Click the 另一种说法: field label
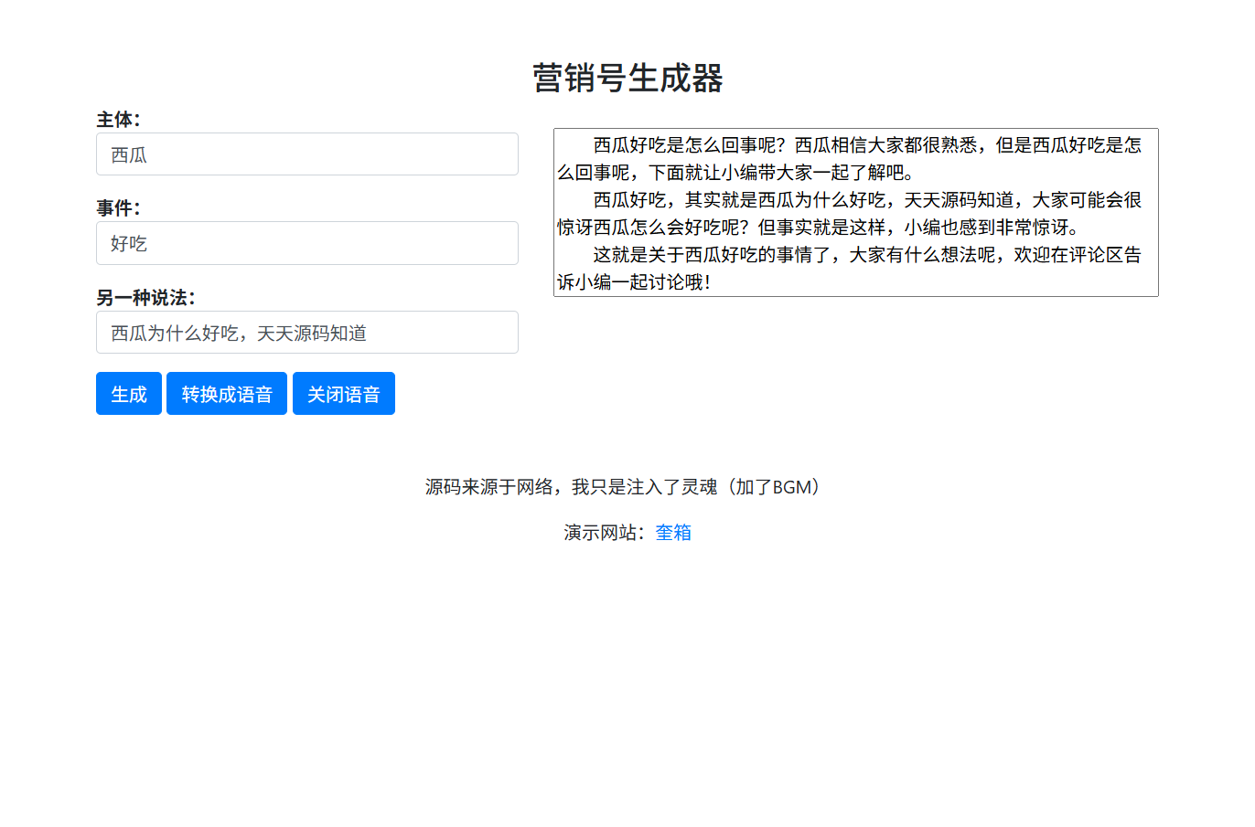The image size is (1255, 827). point(142,297)
